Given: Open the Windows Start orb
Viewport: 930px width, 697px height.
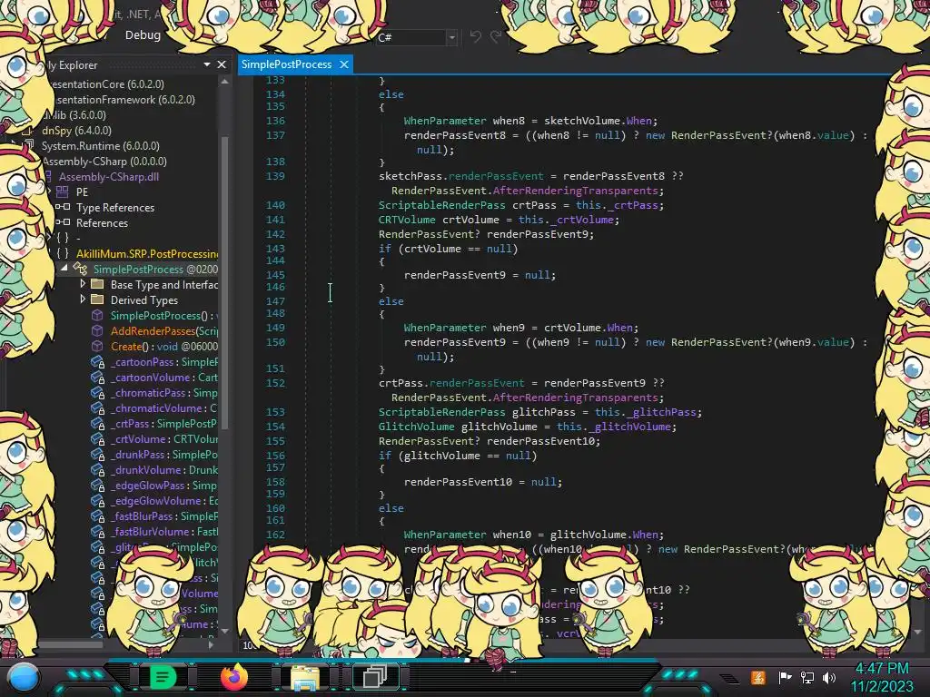Looking at the screenshot, I should (x=24, y=677).
